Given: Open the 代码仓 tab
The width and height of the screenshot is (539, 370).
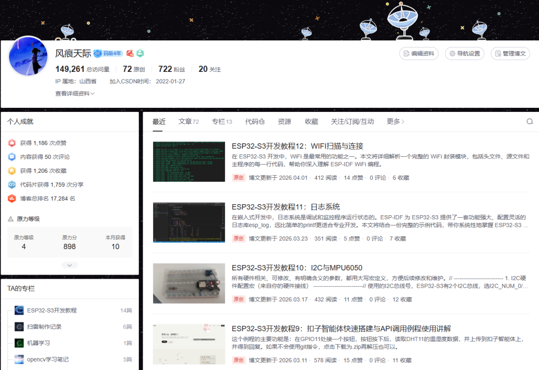Looking at the screenshot, I should [x=255, y=121].
